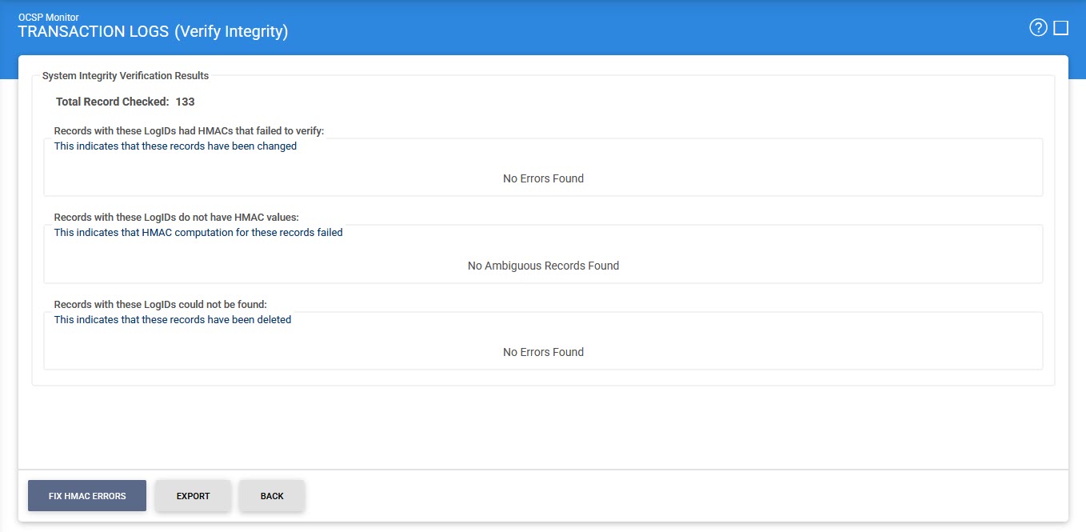Screen dimensions: 1086x532
Task: Click the Total Record Checked label
Action: pyautogui.click(x=112, y=102)
